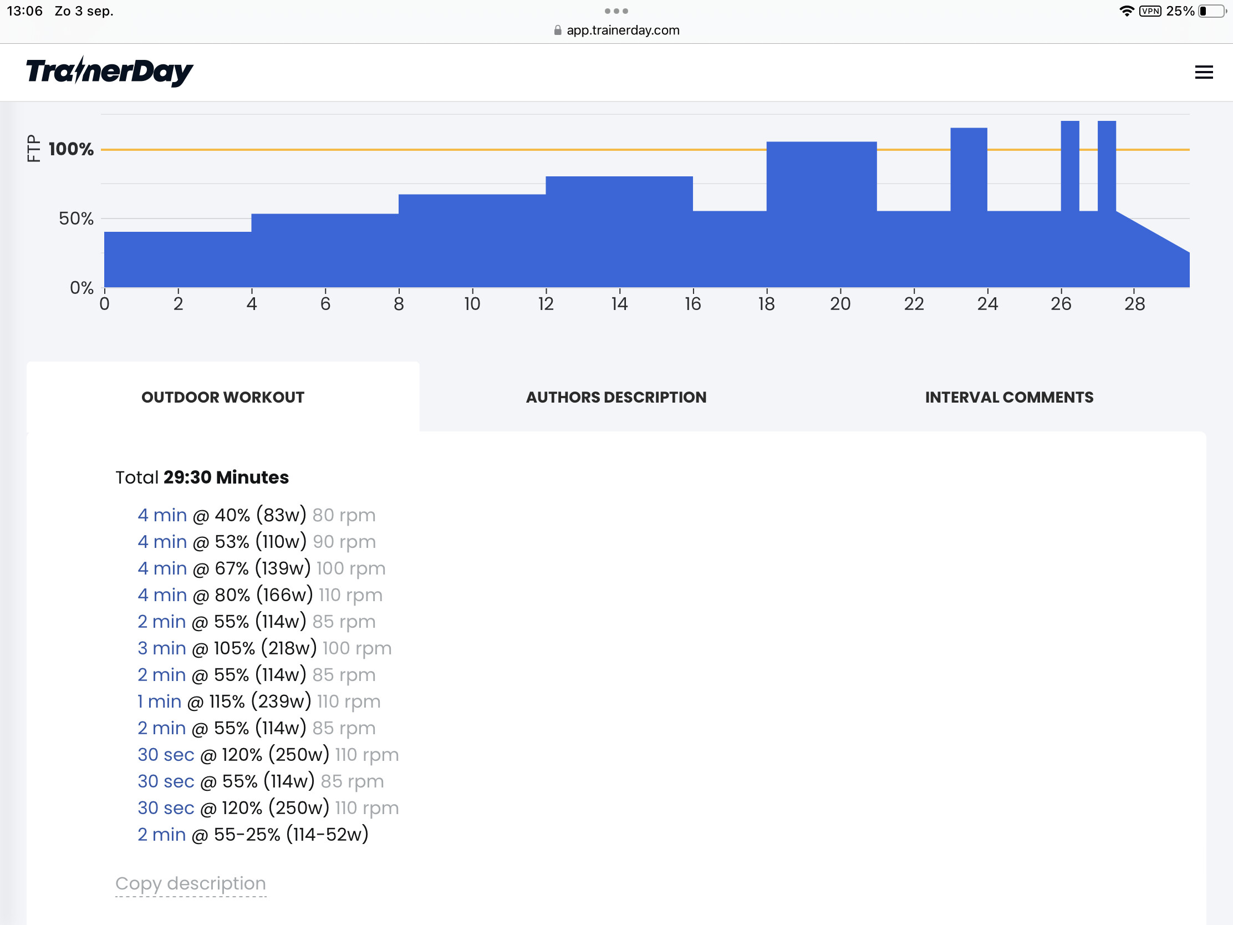Click the TrainerDay logo

coord(109,72)
